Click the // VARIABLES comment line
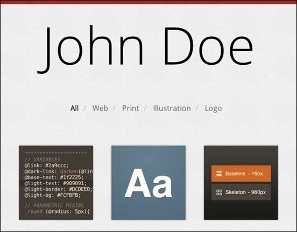The width and height of the screenshot is (297, 232). coord(43,159)
